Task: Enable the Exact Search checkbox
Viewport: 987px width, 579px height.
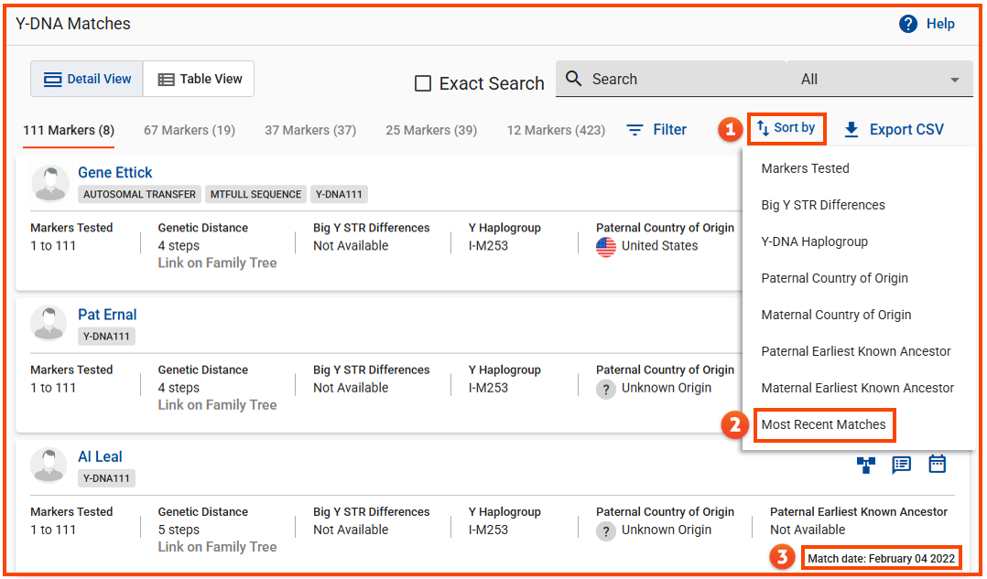Action: 422,83
